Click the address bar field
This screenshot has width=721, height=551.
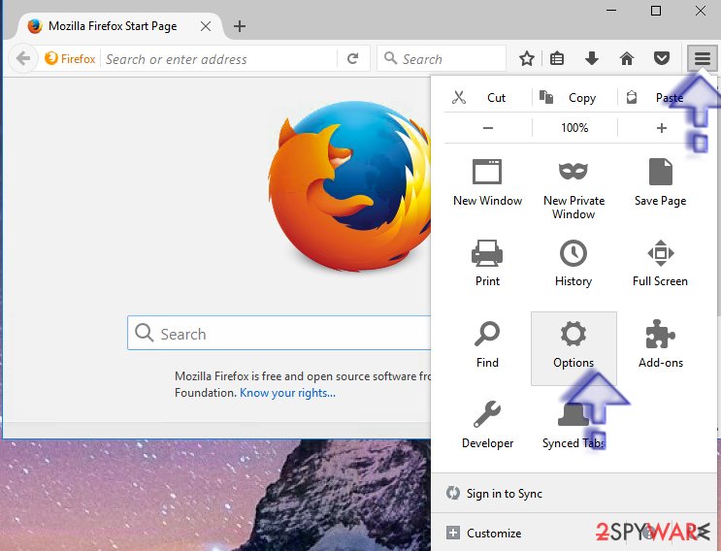pos(219,59)
